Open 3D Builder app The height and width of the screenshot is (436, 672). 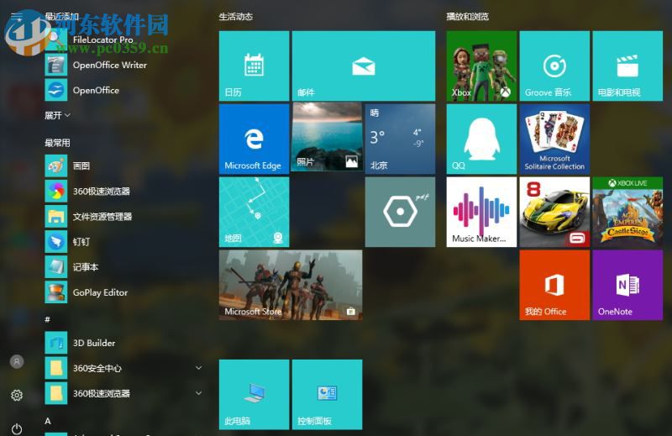click(123, 343)
